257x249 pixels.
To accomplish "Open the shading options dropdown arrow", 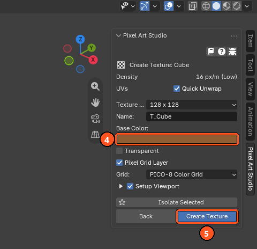I will 247,6.
